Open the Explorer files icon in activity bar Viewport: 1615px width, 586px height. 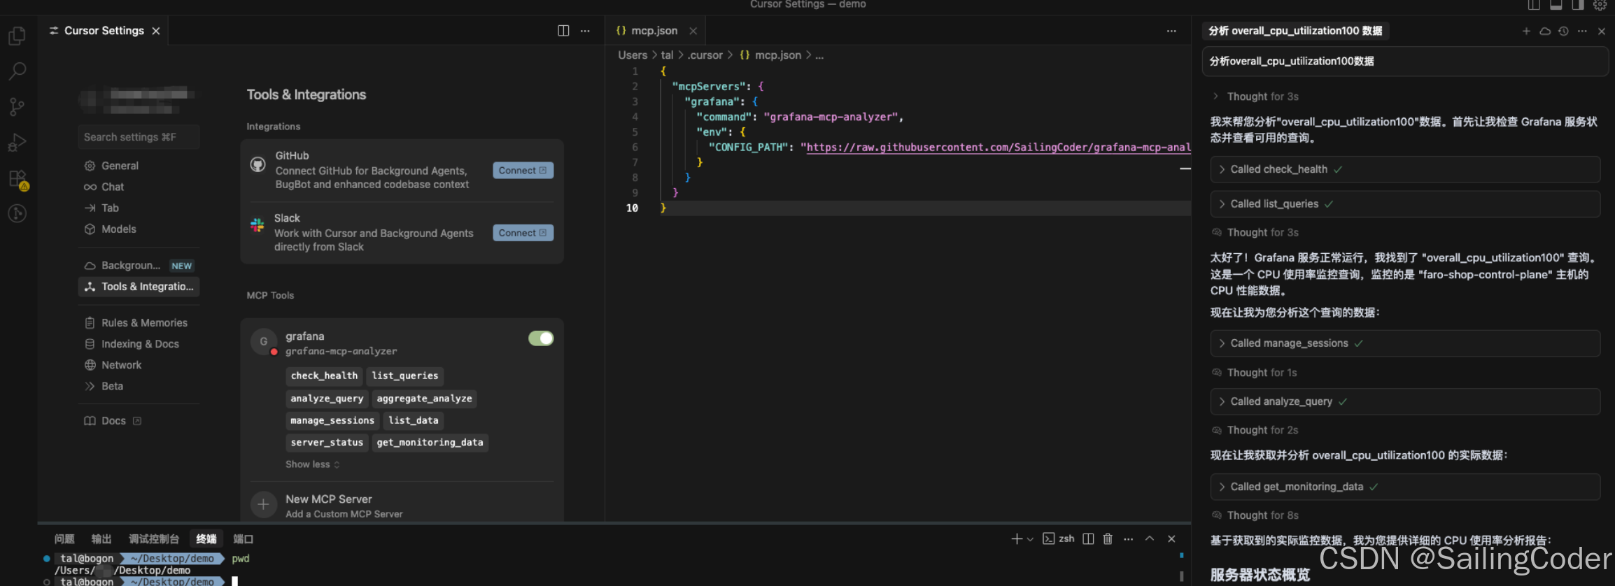(x=17, y=35)
